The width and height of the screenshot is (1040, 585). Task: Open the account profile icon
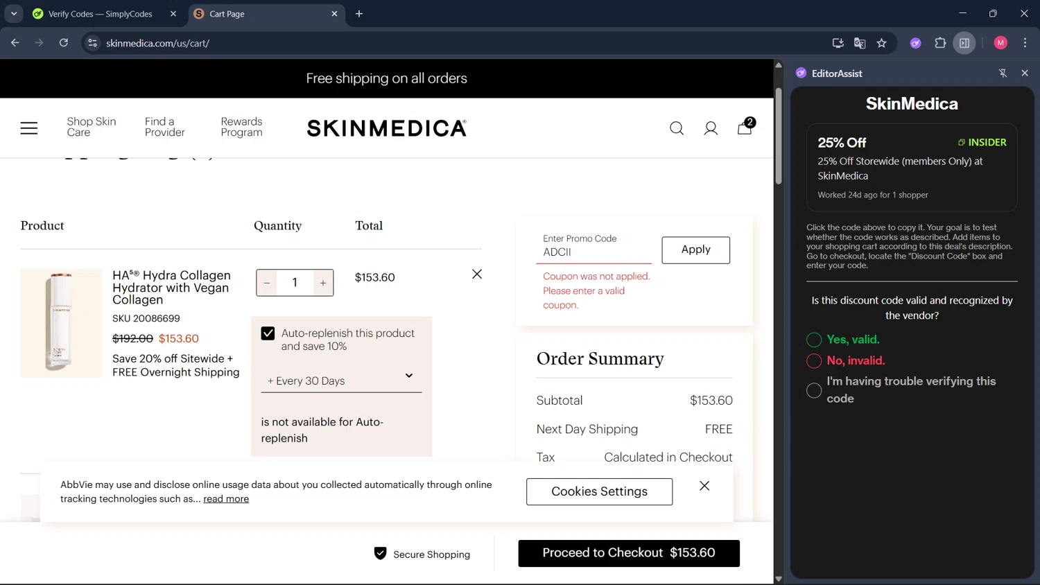(711, 128)
